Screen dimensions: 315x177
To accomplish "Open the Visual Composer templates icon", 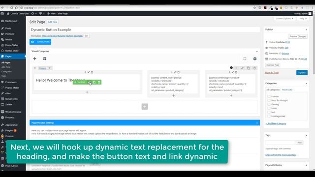I will pos(45,59).
